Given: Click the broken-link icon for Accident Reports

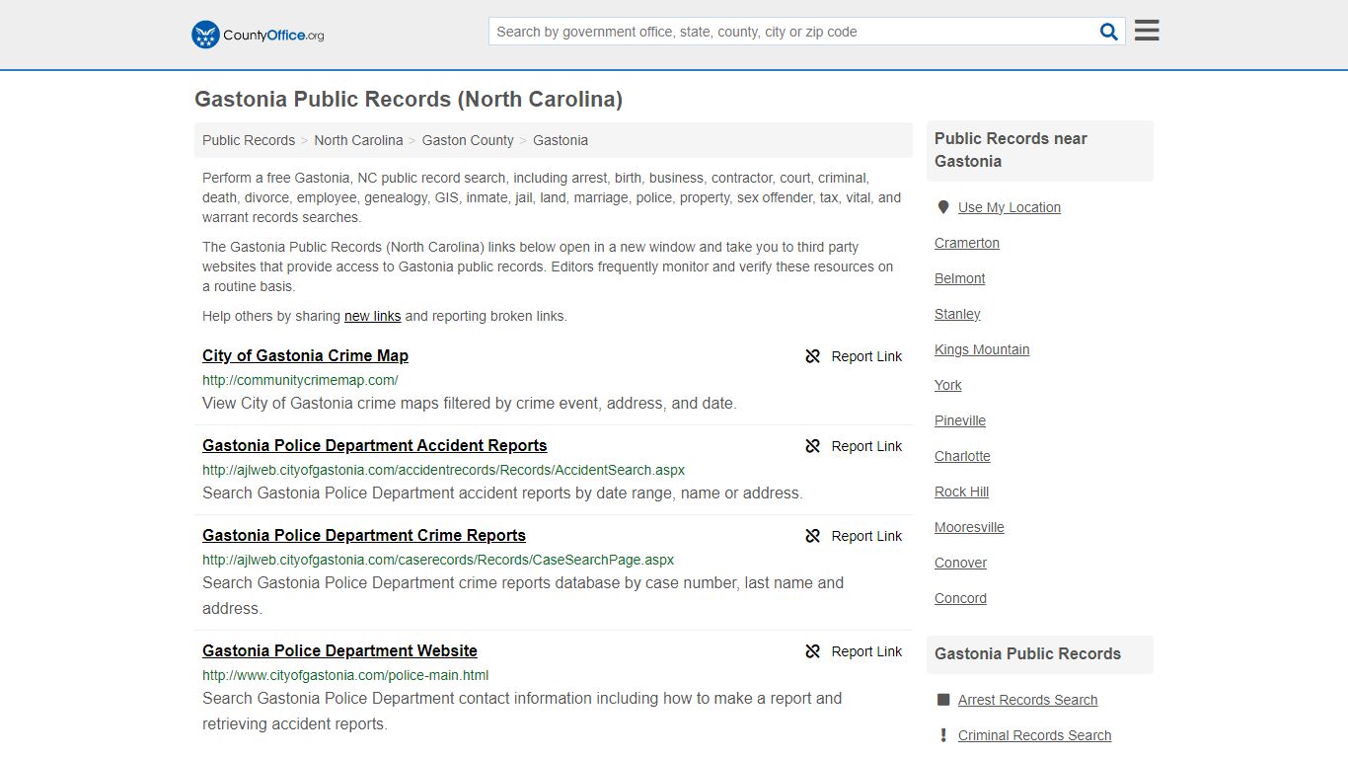Looking at the screenshot, I should pyautogui.click(x=813, y=446).
